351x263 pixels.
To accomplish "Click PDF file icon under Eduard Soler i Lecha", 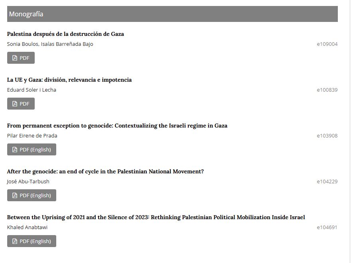I will (x=15, y=104).
